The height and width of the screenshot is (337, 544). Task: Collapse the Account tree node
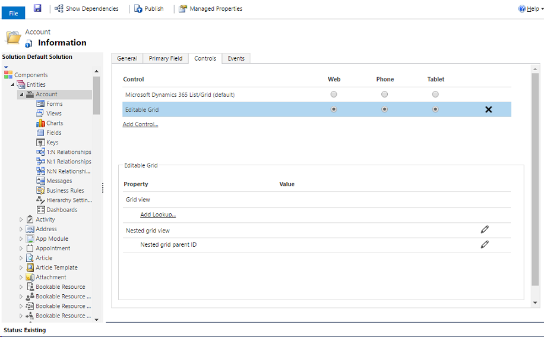pyautogui.click(x=21, y=95)
